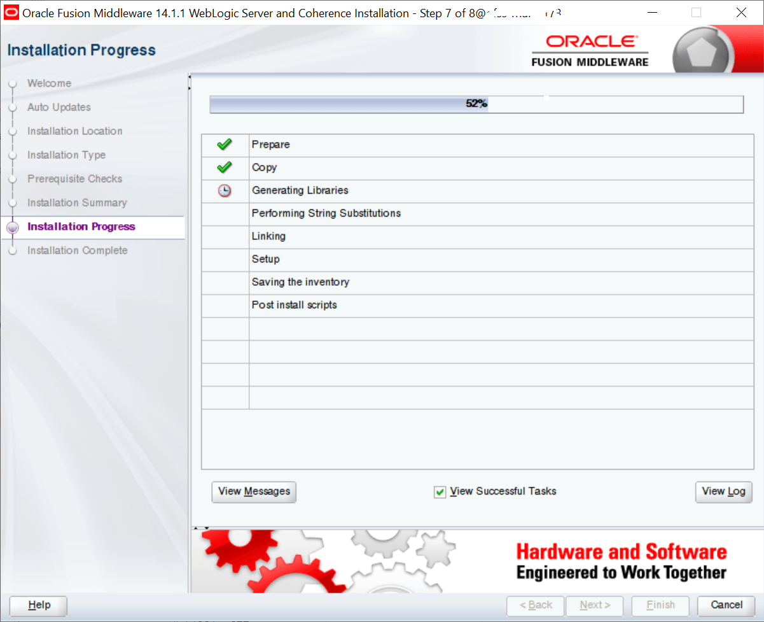Toggle the View Successful Tasks checkbox
This screenshot has width=764, height=622.
click(440, 491)
